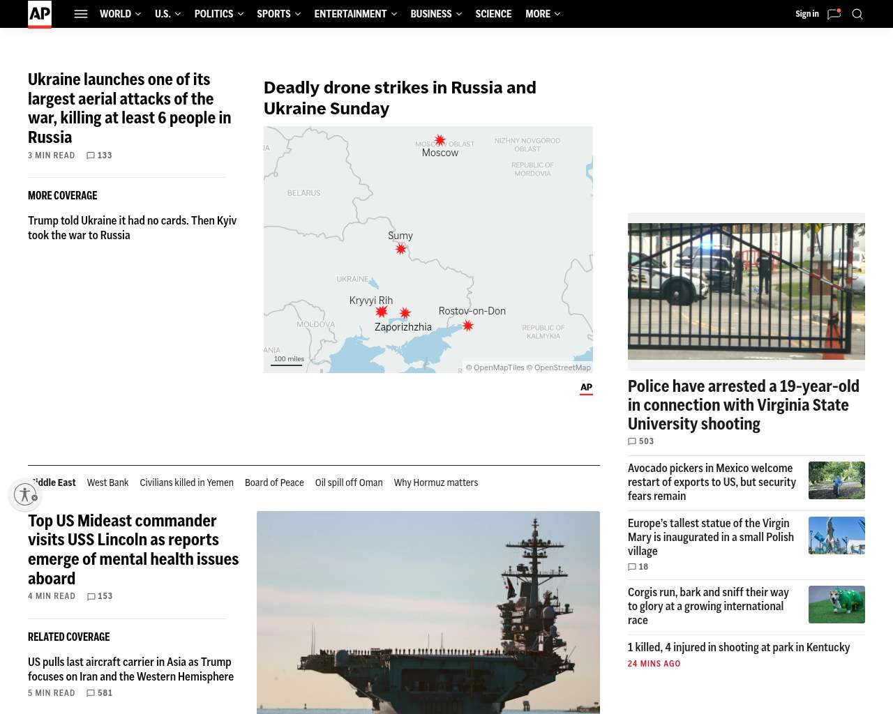Read Police arrested 19-year-old Virginia State headline
Image resolution: width=893 pixels, height=714 pixels.
click(744, 405)
